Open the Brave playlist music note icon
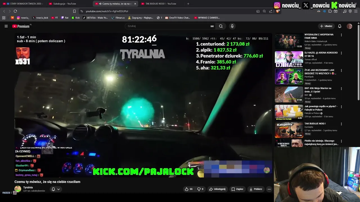The height and width of the screenshot is (202, 360). click(345, 11)
